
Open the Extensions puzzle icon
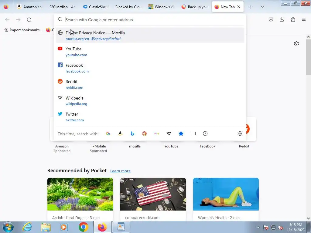point(293,19)
